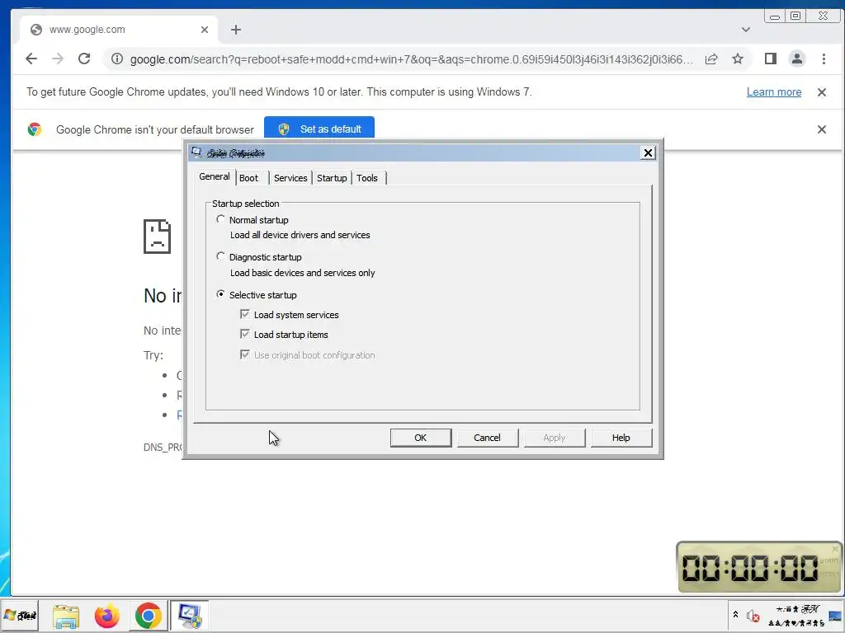Reload the current Chrome page
The height and width of the screenshot is (633, 845).
click(84, 59)
